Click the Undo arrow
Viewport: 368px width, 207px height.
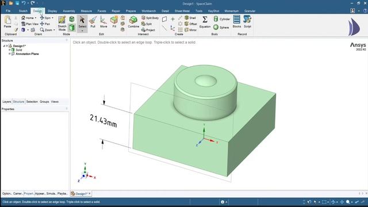pyautogui.click(x=24, y=3)
